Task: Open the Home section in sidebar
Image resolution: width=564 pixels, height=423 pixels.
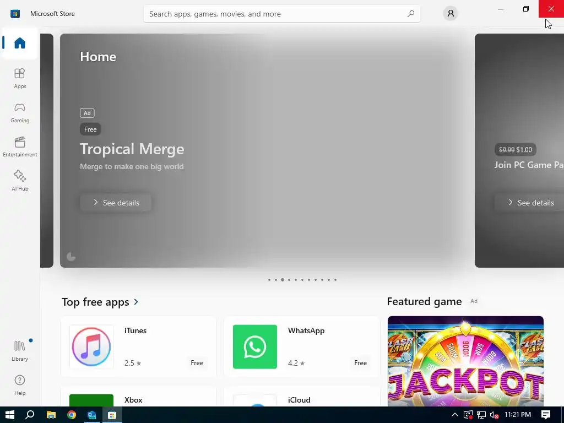Action: 20,43
